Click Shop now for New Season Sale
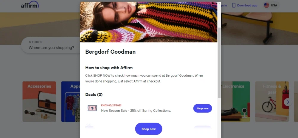The height and width of the screenshot is (138, 298). (202, 108)
